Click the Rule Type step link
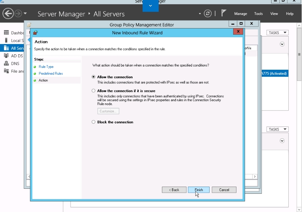Screen dimensions: 302x212 tap(46, 67)
